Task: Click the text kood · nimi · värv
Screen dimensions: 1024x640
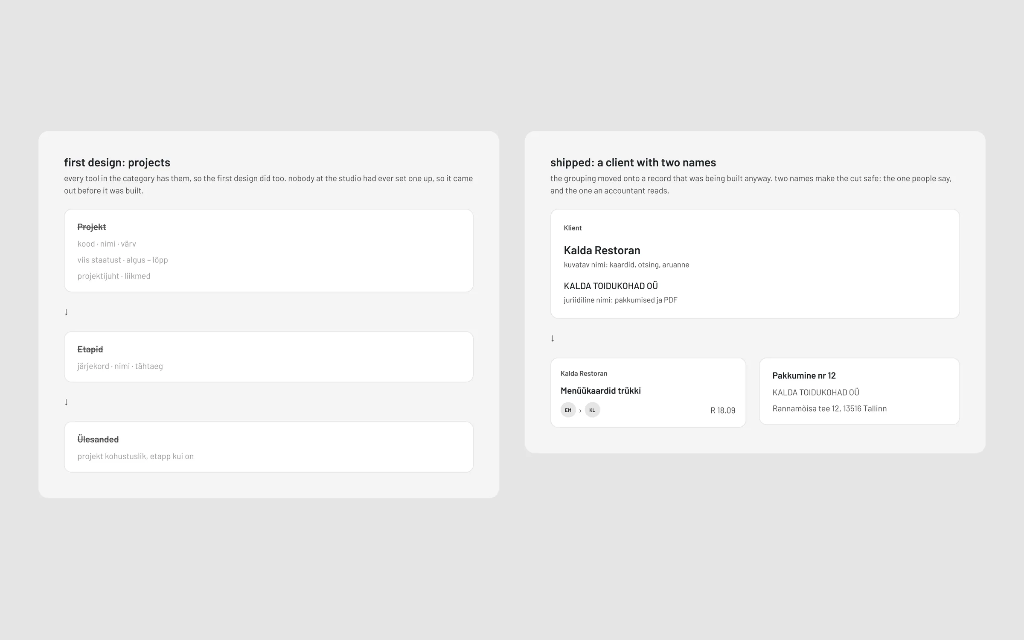Action: pyautogui.click(x=107, y=244)
